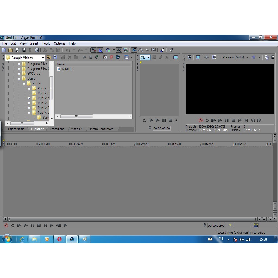Click record in the video preview transport
Screen dimensions: 278x278
201,120
